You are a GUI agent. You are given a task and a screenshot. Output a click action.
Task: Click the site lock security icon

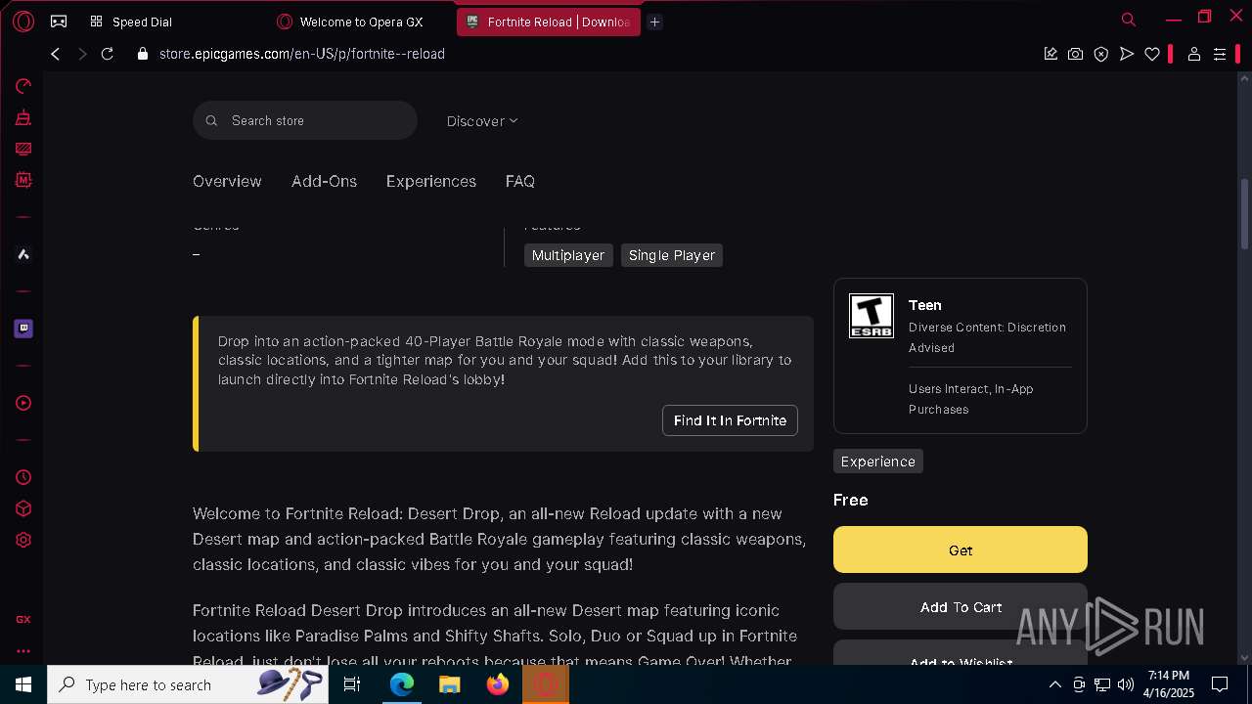pos(143,54)
